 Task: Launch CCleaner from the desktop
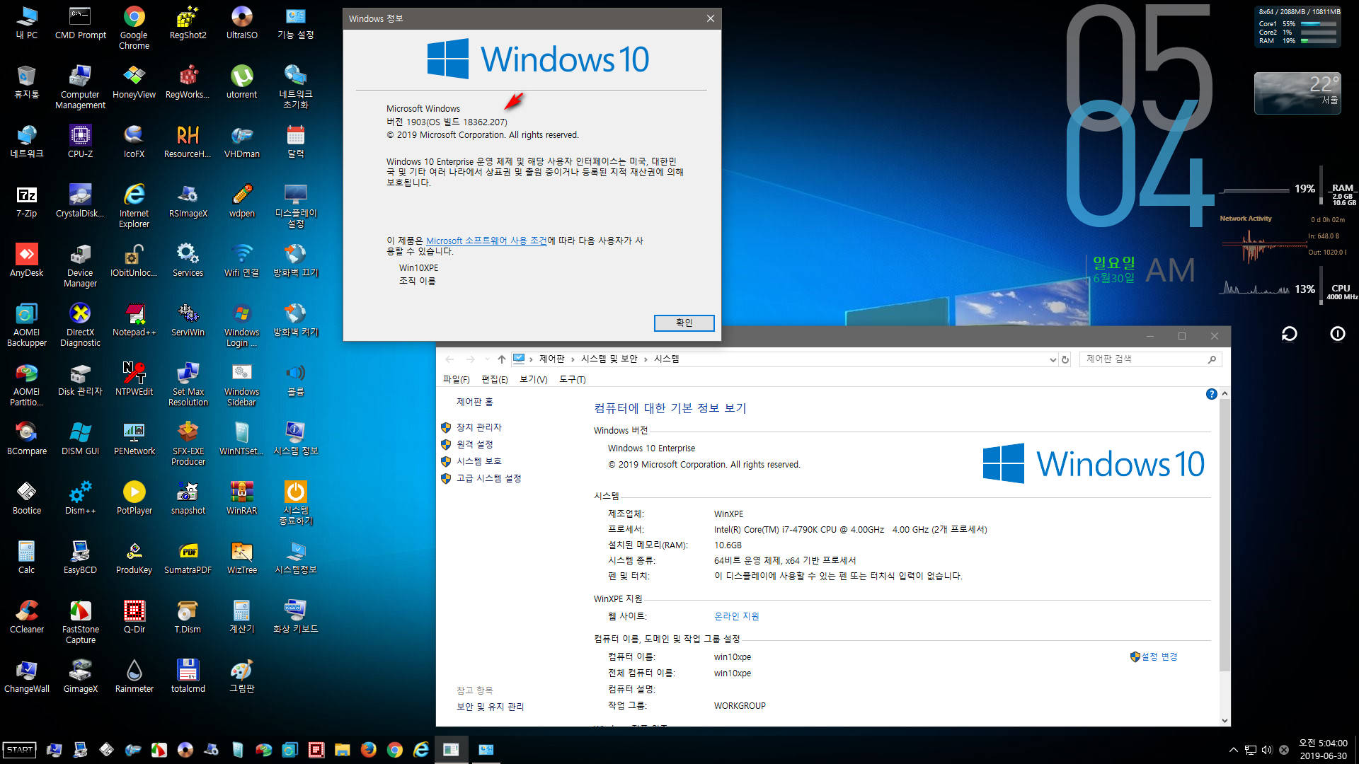pos(26,617)
